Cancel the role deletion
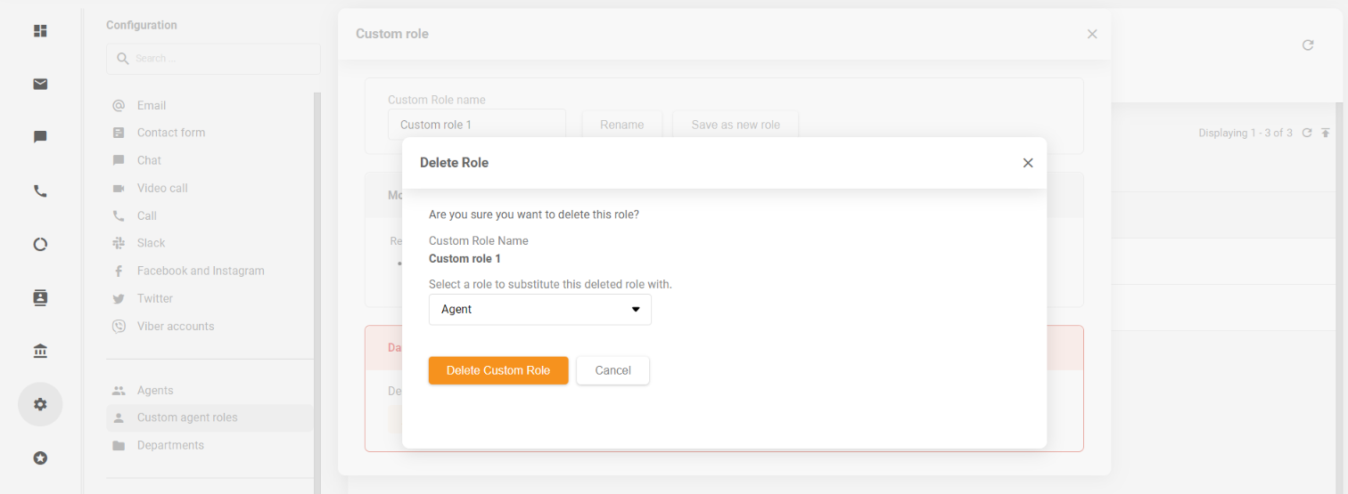 612,370
